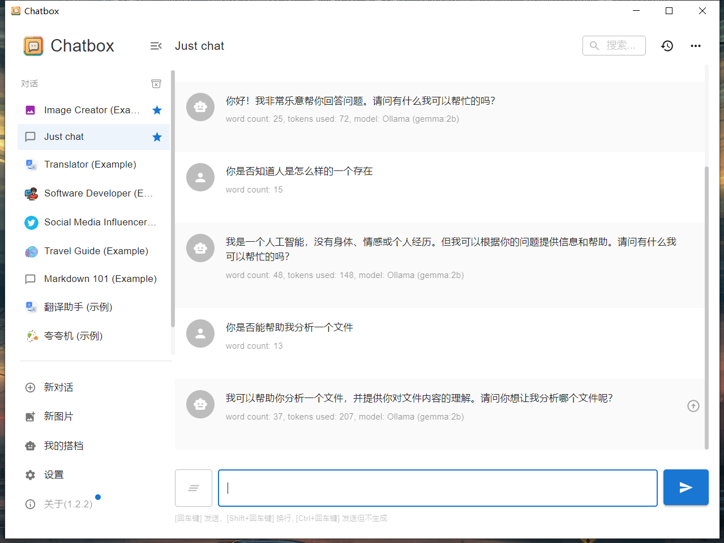Click bot avatar beside 我是一个人工智能 message

click(200, 248)
